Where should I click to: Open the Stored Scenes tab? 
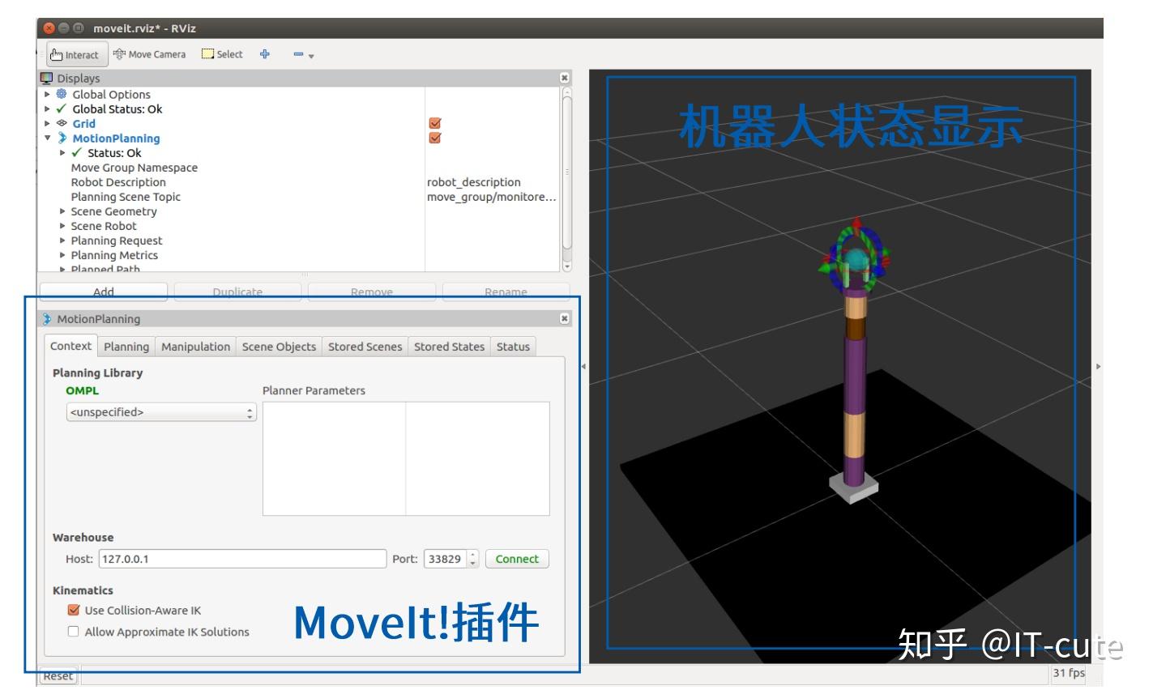(x=365, y=347)
